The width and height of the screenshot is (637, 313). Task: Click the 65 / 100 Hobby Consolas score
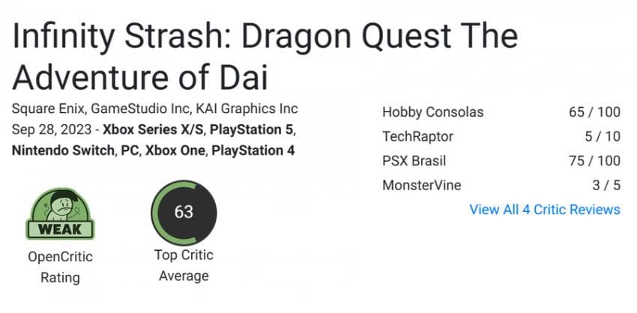595,112
